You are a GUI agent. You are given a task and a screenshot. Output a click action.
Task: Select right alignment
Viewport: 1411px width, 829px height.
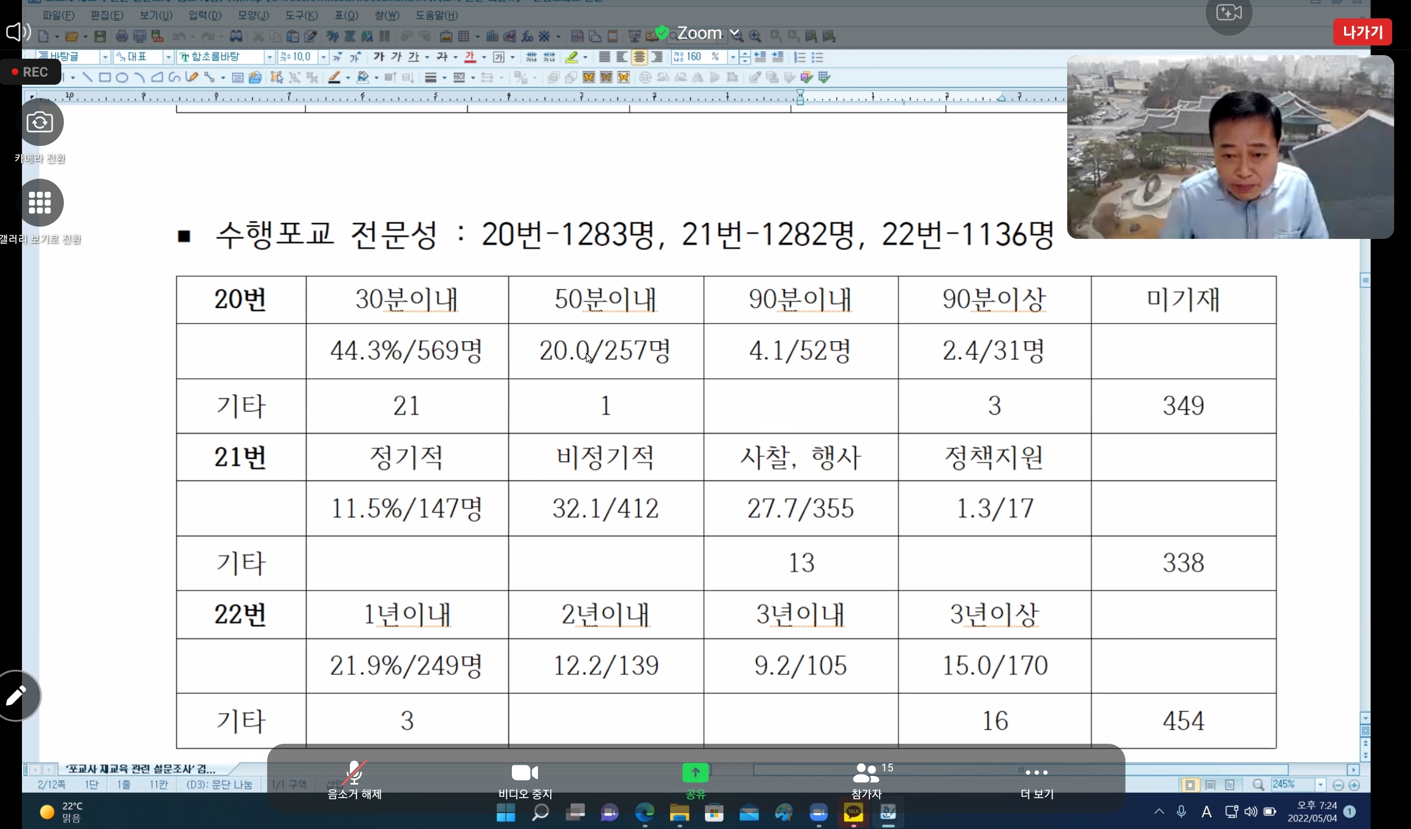657,57
